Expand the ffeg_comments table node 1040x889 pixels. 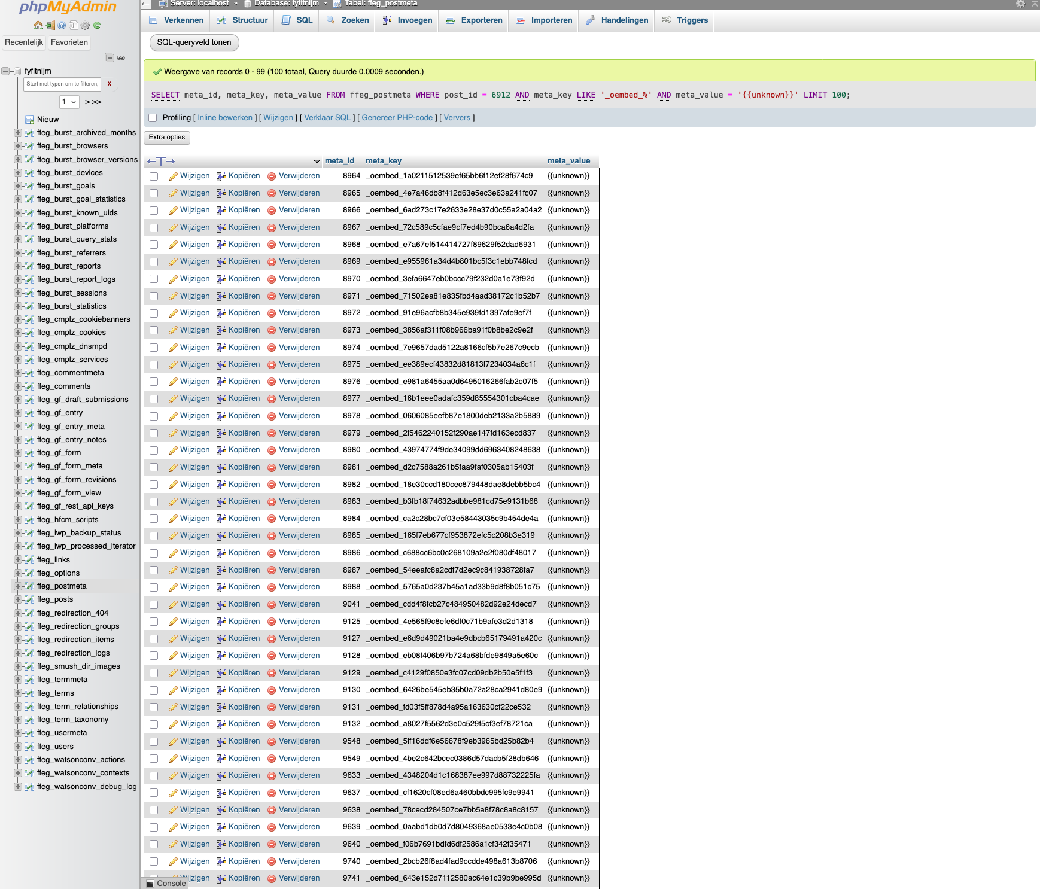tap(18, 386)
